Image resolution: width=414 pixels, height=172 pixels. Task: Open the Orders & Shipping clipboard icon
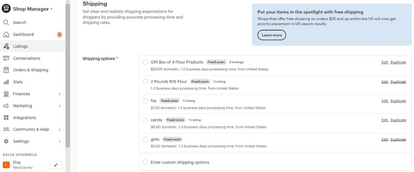click(6, 70)
